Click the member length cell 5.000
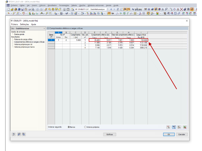This screenshot has width=202, height=151. click(x=76, y=40)
